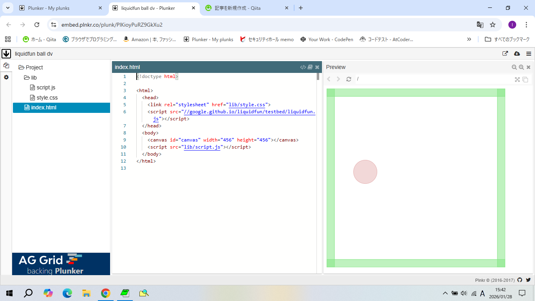
Task: Open the Qiita home bookmark
Action: pyautogui.click(x=39, y=39)
